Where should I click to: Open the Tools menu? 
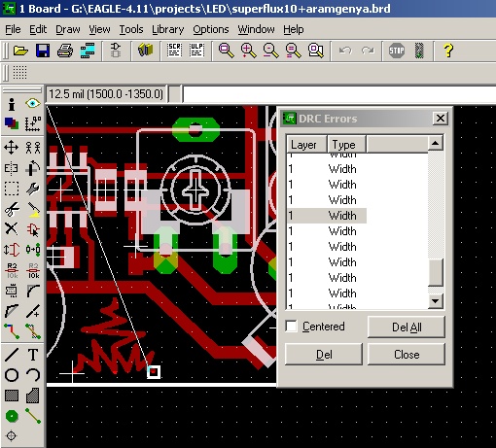(x=131, y=29)
